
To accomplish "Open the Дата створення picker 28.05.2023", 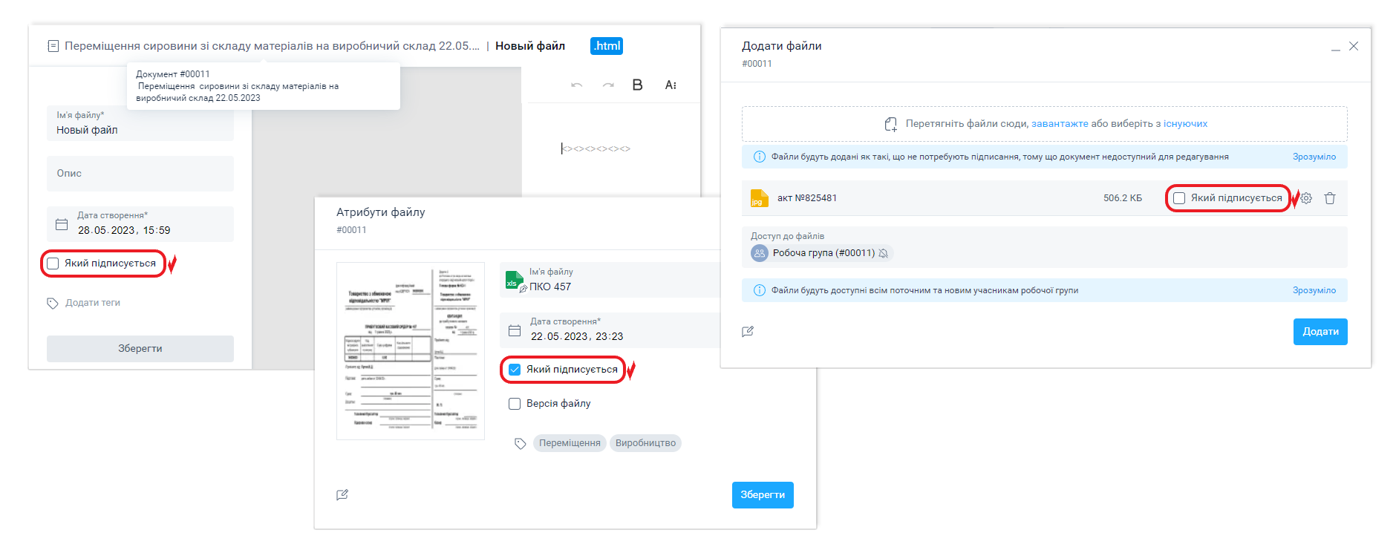I will tap(62, 224).
